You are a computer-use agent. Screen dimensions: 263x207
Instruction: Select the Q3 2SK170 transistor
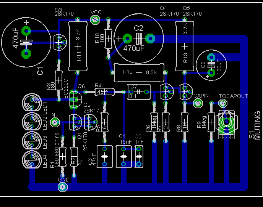tap(60, 42)
